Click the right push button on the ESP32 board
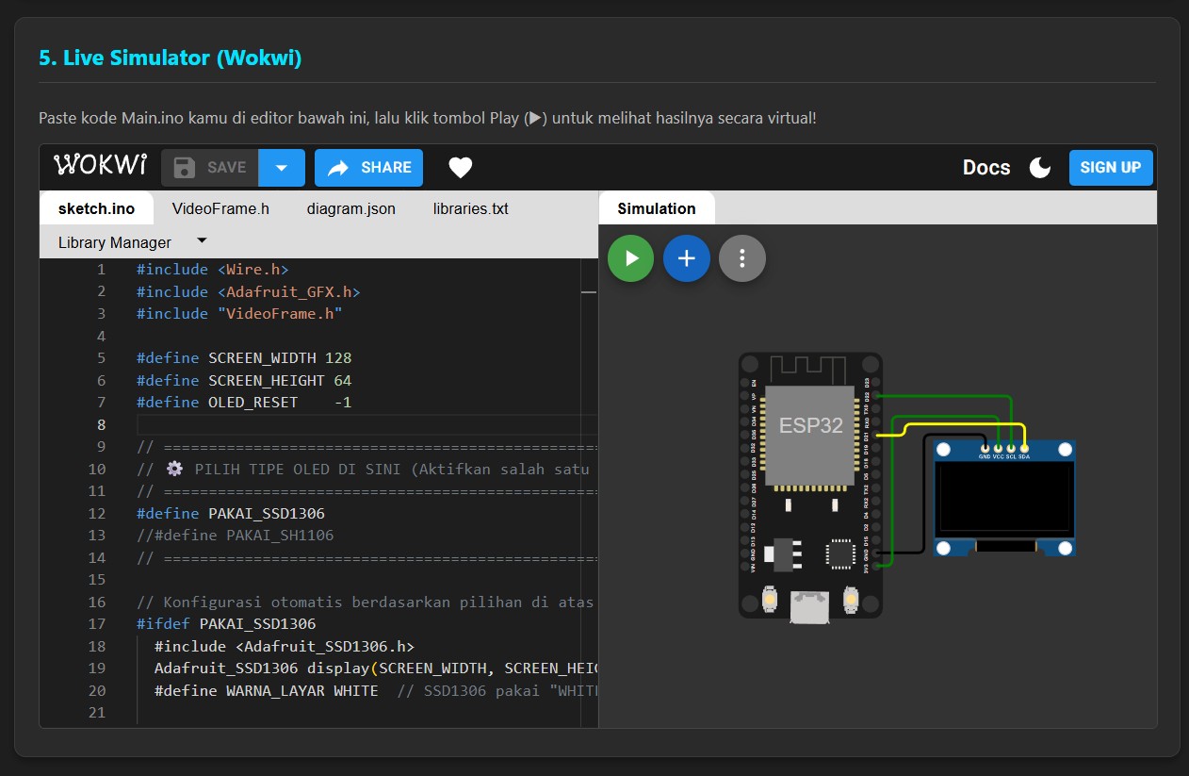The image size is (1189, 776). point(851,598)
